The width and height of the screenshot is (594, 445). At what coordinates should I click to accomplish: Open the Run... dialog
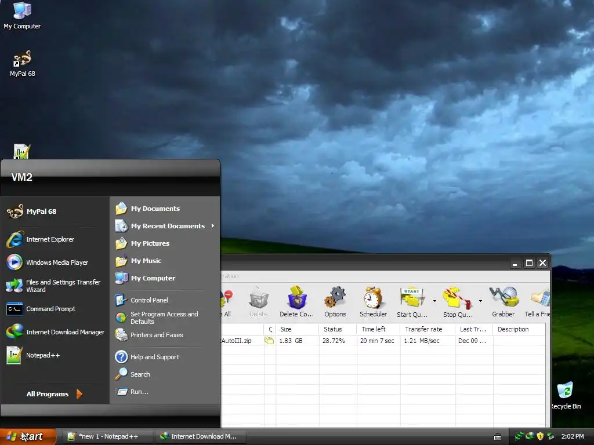[x=165, y=392]
